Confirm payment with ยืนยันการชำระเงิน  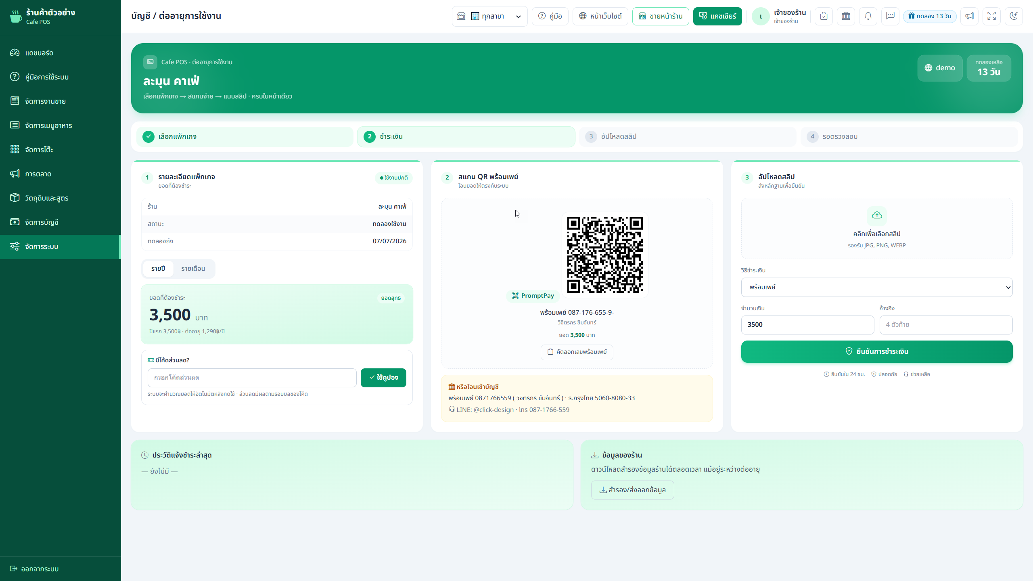(x=877, y=352)
